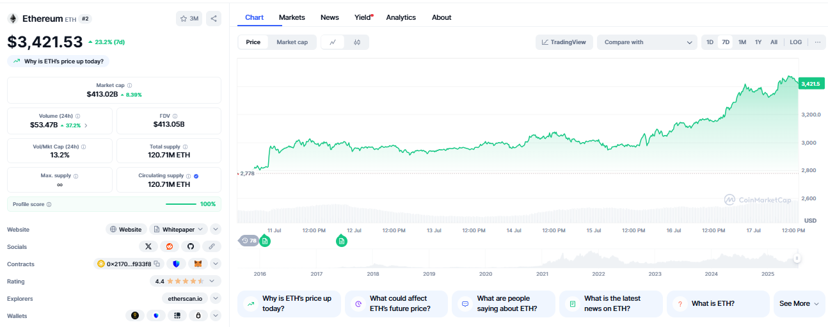This screenshot has width=828, height=327.
Task: Switch chart to Price view
Action: (x=253, y=42)
